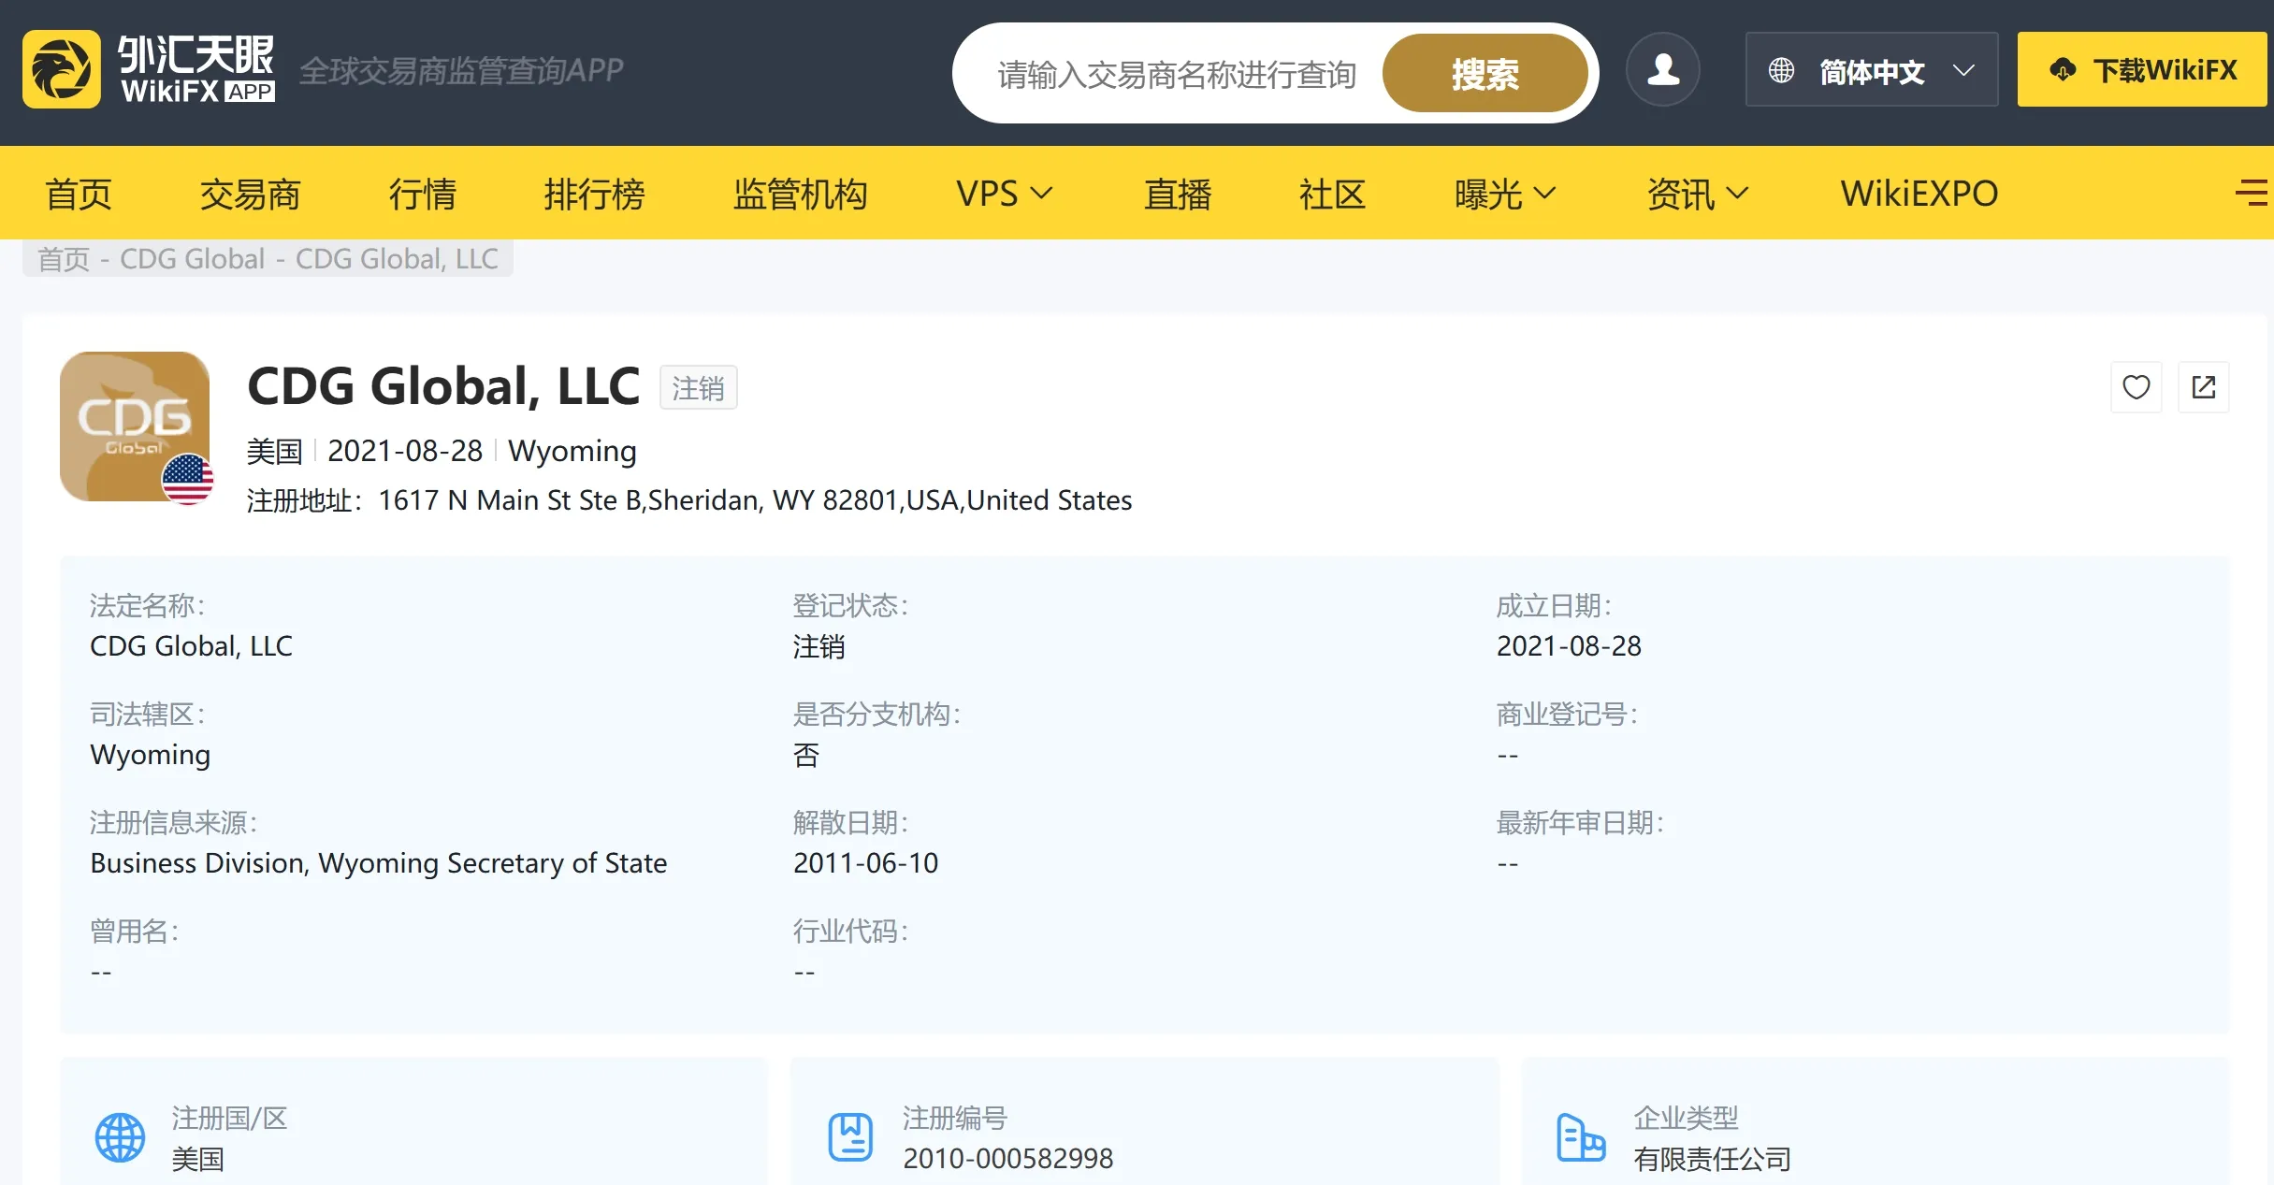Viewport: 2274px width, 1185px height.
Task: Click the broker name search input field
Action: tap(1177, 74)
